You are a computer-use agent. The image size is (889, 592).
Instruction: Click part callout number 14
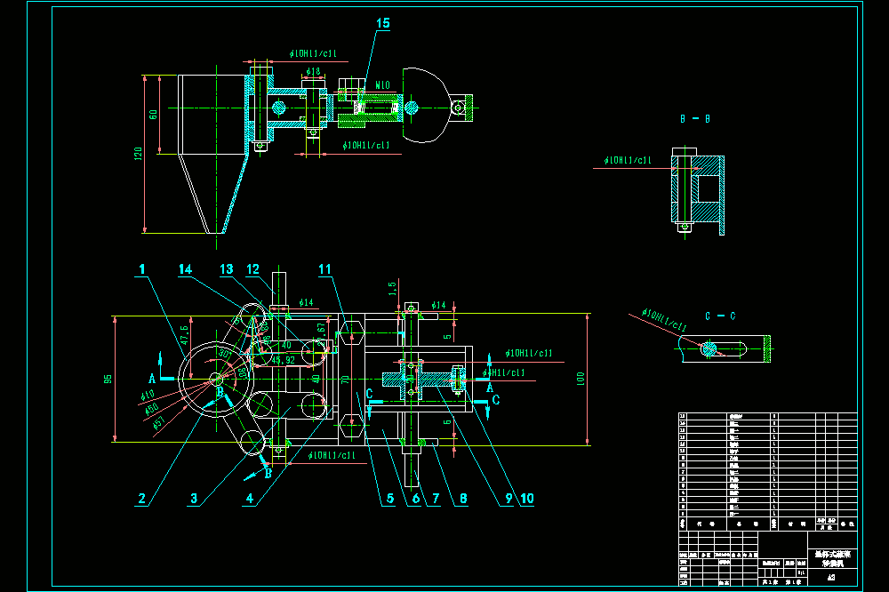click(186, 269)
